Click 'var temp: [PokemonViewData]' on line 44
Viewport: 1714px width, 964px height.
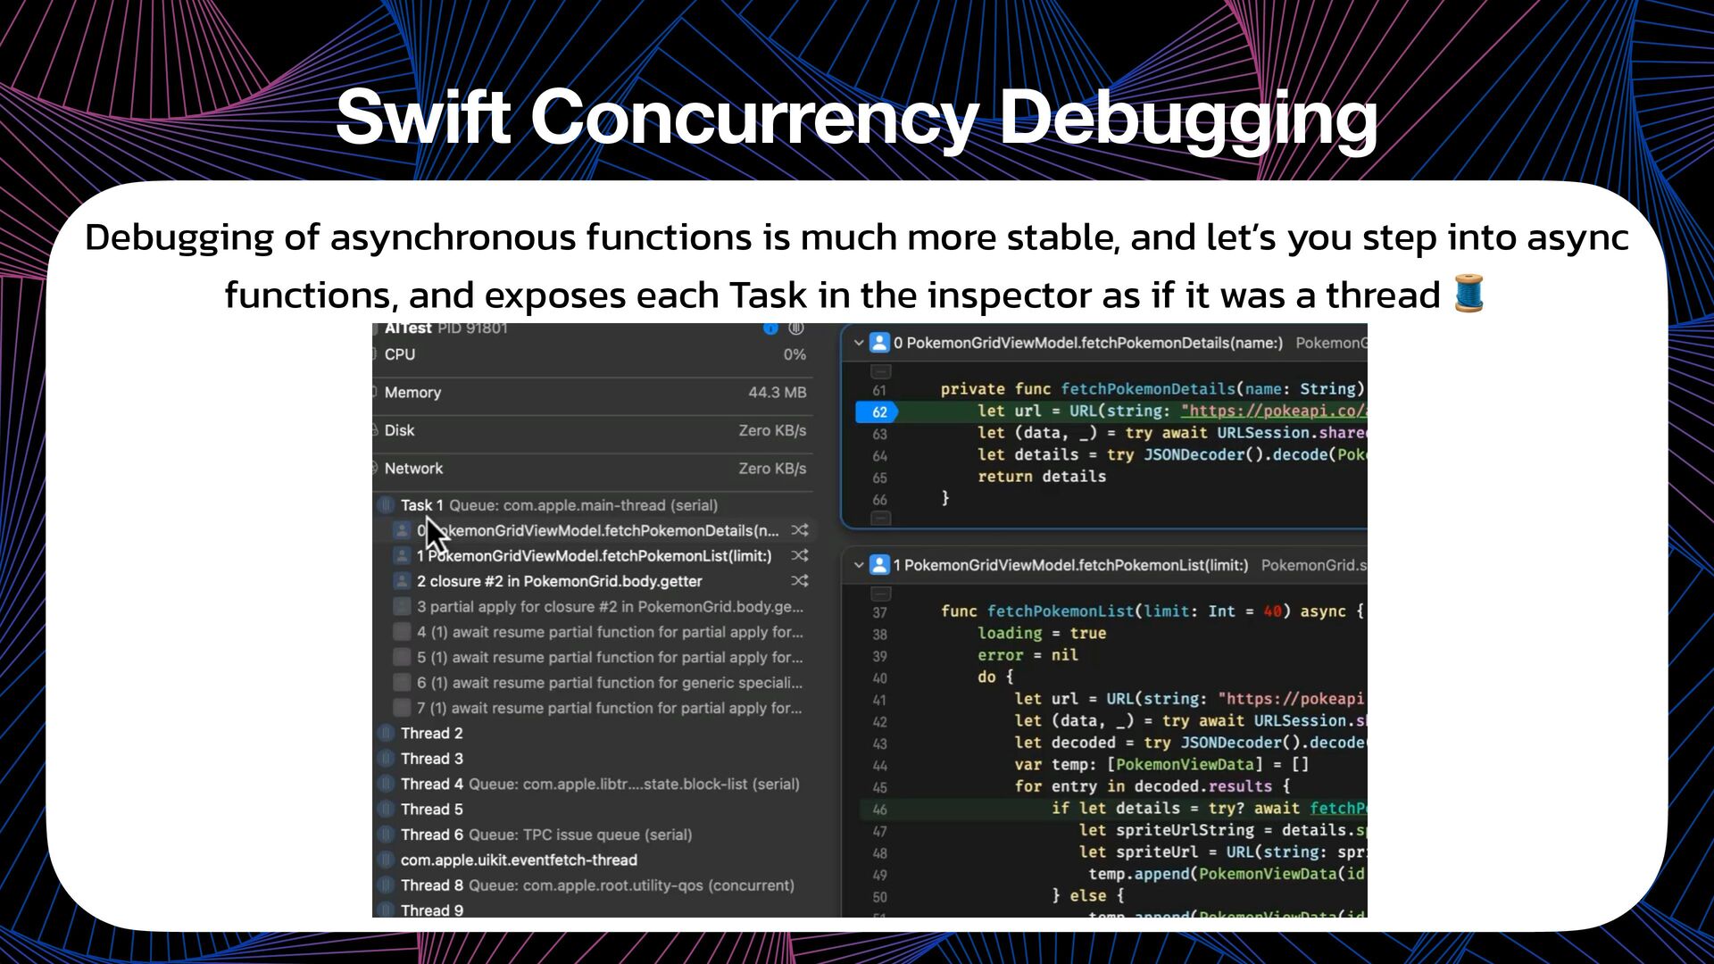[1139, 765]
